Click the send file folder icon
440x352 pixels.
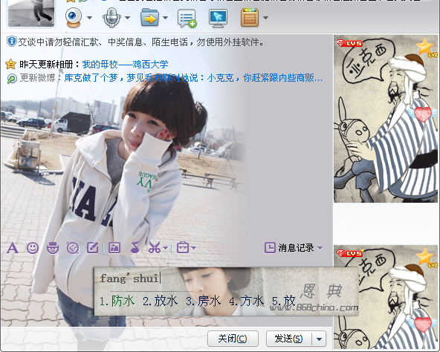coord(149,17)
